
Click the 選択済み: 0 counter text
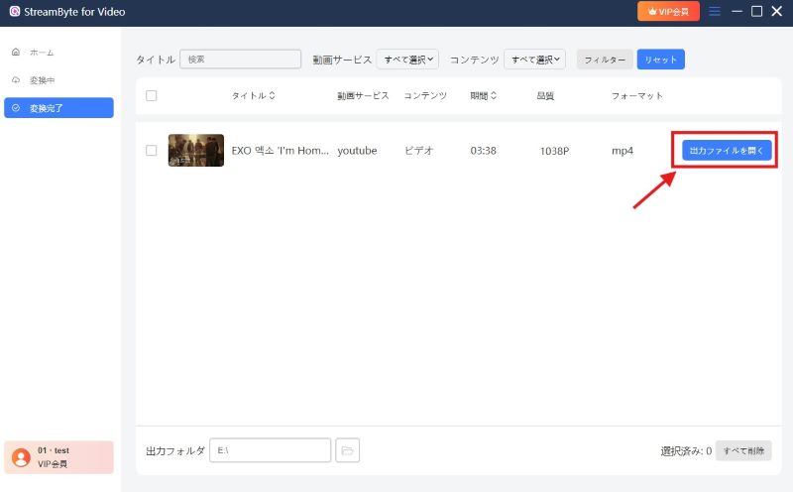686,451
